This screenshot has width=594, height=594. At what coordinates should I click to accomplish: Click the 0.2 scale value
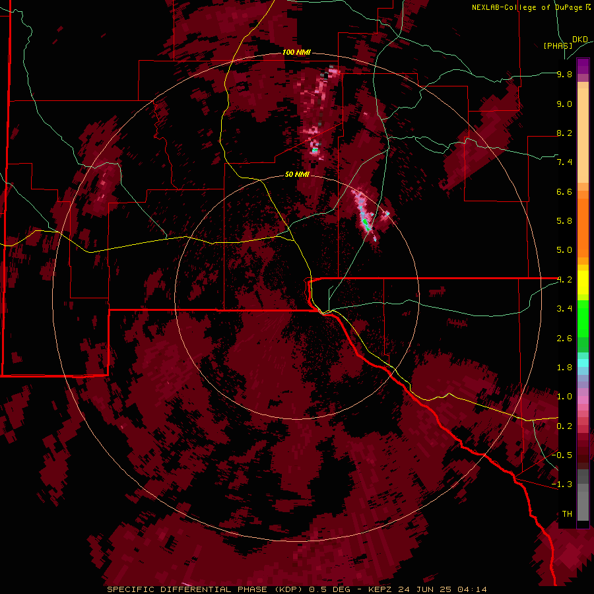click(564, 426)
